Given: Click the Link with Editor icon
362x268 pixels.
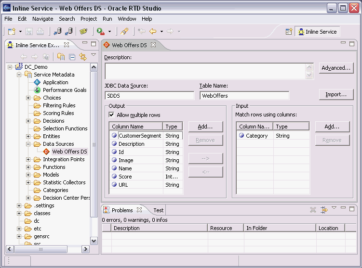Looking at the screenshot, I should point(83,56).
